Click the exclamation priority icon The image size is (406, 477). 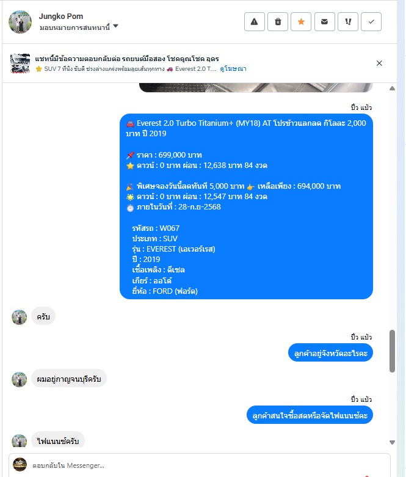coord(348,21)
